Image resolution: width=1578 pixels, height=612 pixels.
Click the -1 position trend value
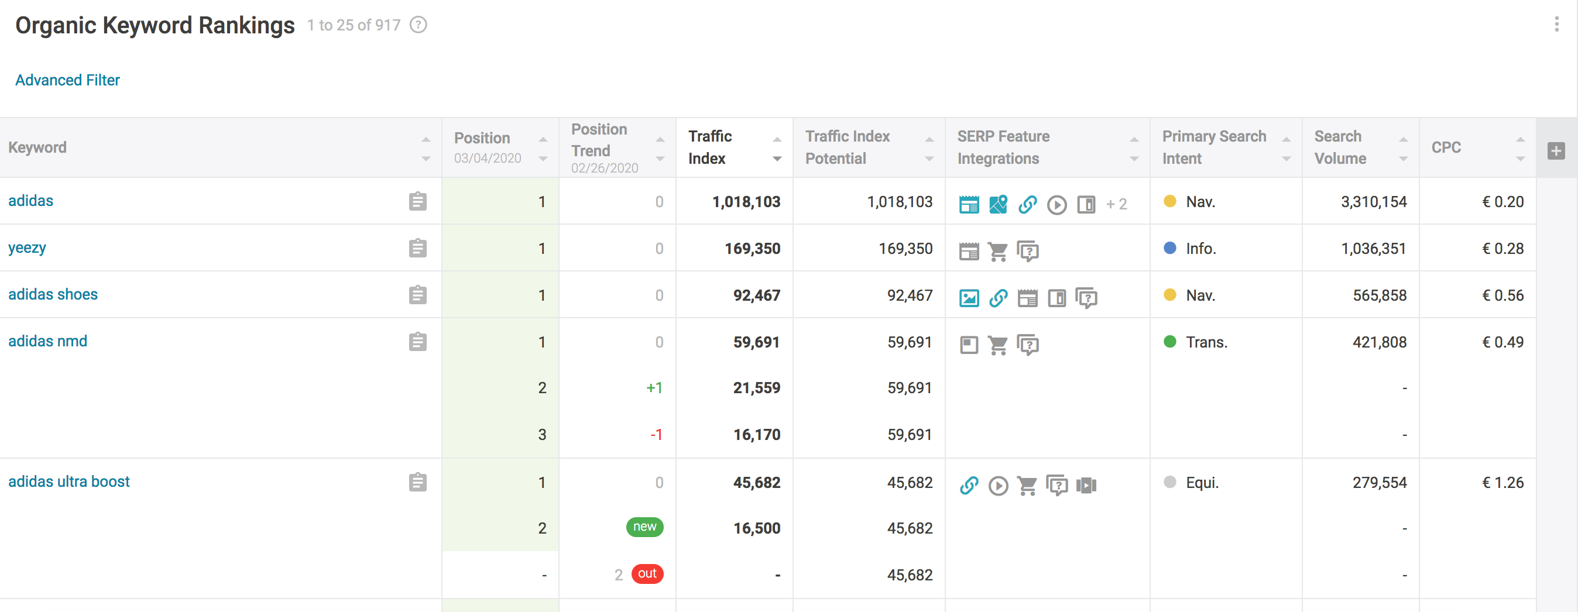(x=656, y=434)
